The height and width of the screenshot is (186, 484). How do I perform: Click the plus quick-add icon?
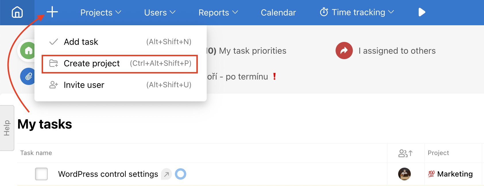point(52,12)
